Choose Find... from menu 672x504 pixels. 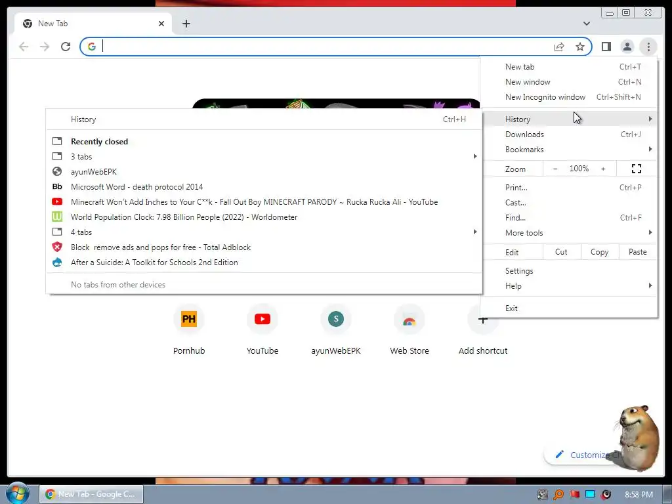[570, 218]
